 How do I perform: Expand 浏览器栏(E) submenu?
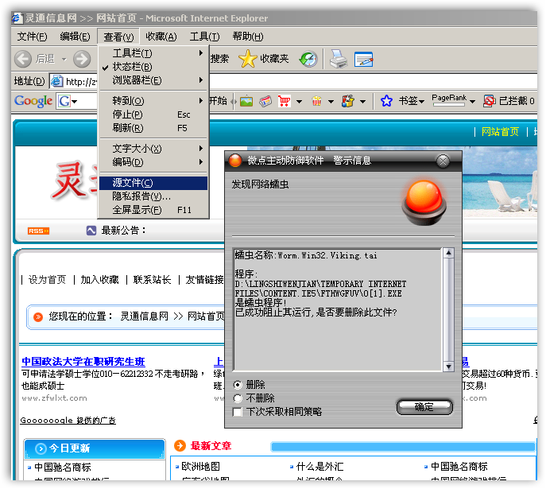tap(153, 80)
